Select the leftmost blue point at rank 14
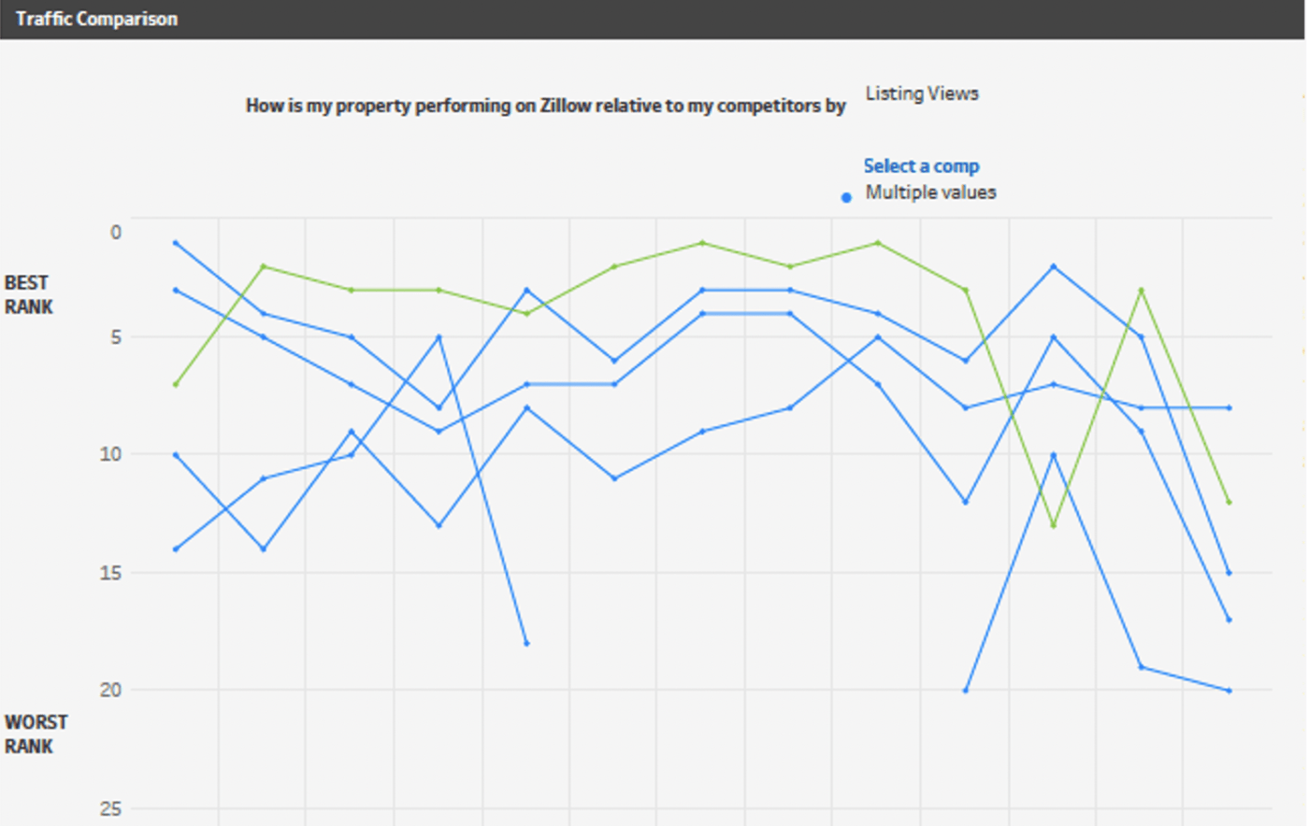This screenshot has height=826, width=1309. pyautogui.click(x=176, y=548)
